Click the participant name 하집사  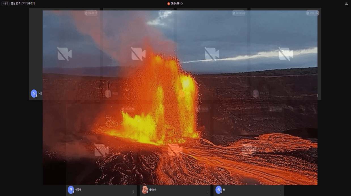pos(78,190)
